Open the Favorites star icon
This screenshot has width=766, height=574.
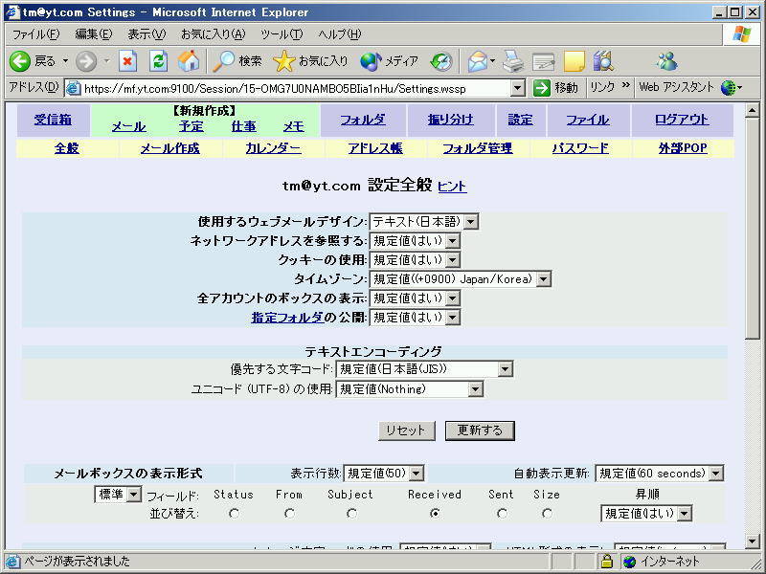(284, 60)
